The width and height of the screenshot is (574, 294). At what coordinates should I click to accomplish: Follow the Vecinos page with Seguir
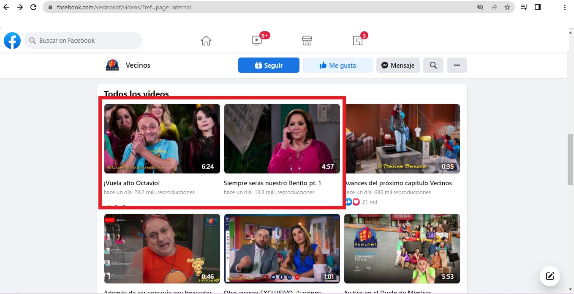pyautogui.click(x=269, y=66)
